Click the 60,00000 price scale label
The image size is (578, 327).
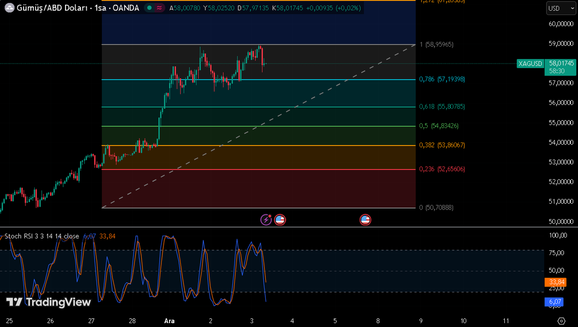pyautogui.click(x=561, y=24)
